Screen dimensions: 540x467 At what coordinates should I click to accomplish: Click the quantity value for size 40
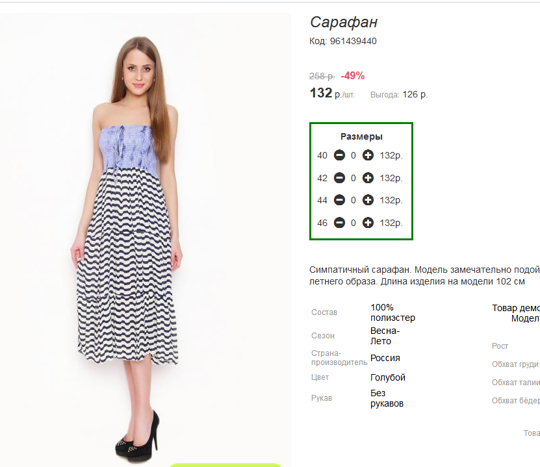(x=354, y=155)
